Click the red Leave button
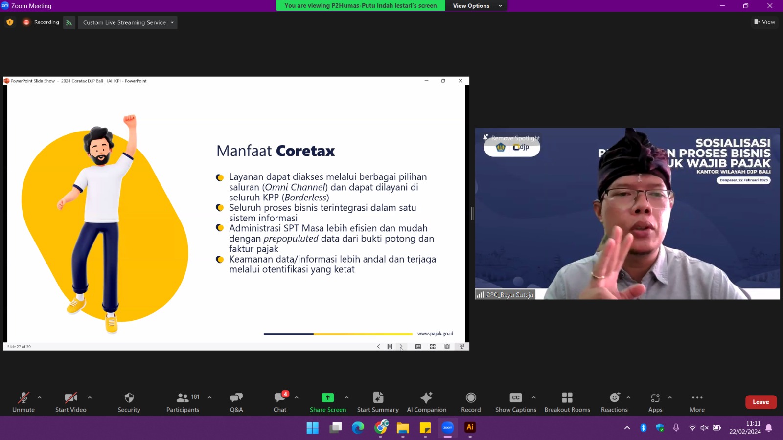Image resolution: width=783 pixels, height=440 pixels. [760, 402]
